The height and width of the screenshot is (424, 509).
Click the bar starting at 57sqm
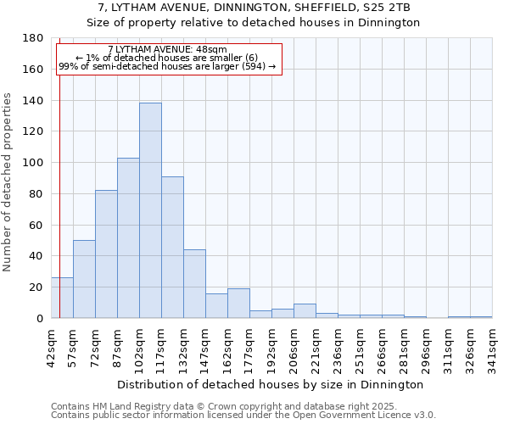tap(84, 279)
